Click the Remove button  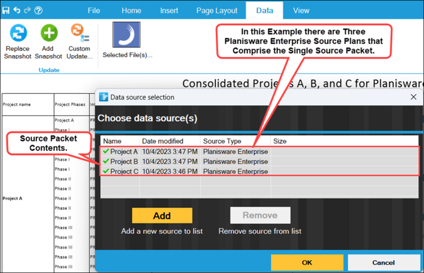pos(260,215)
